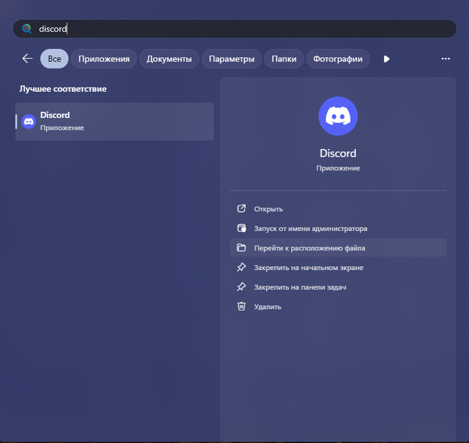
Task: Click the small Discord icon in results
Action: pos(29,122)
